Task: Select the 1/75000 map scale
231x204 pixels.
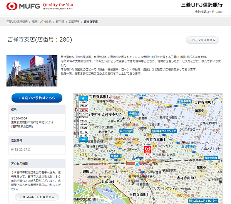Action: click(x=84, y=117)
